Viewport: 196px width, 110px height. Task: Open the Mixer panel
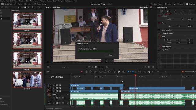pyautogui.click(x=168, y=4)
